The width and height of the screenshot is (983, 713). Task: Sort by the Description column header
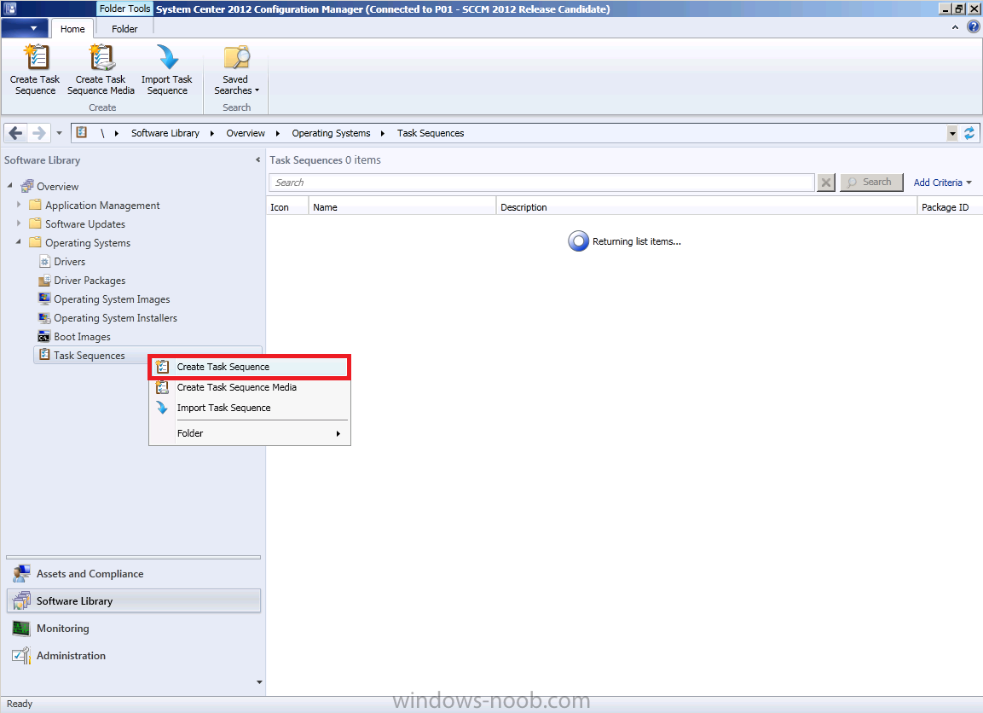(706, 207)
